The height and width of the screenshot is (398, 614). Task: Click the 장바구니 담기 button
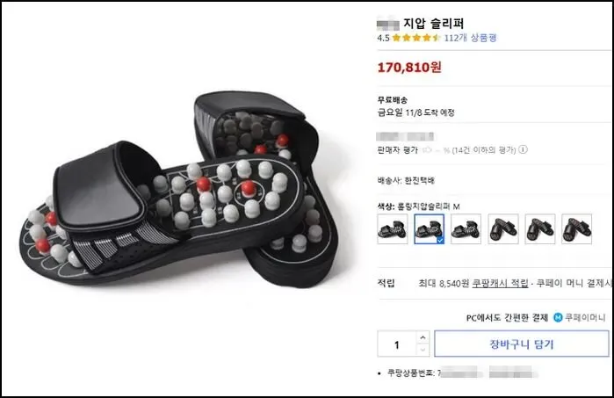pyautogui.click(x=522, y=344)
